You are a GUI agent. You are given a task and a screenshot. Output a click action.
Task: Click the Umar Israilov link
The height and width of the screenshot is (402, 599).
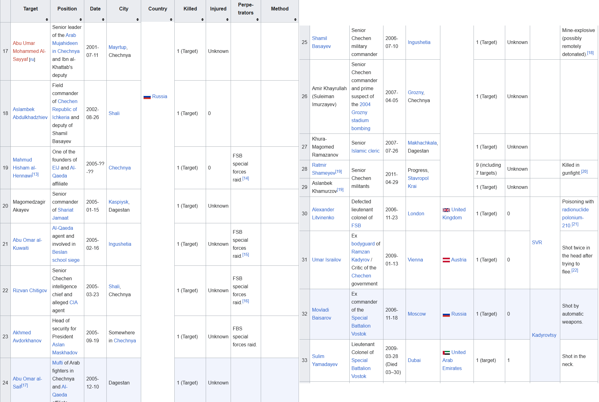326,260
